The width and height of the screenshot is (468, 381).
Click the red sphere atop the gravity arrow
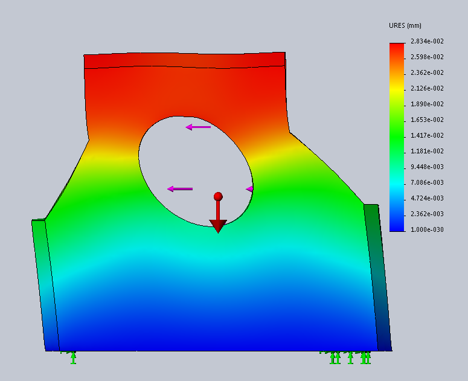pyautogui.click(x=218, y=196)
